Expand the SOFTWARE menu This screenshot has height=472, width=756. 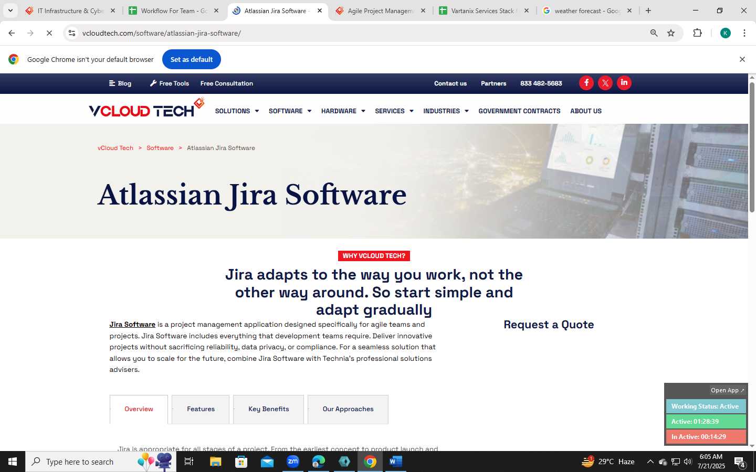[290, 111]
